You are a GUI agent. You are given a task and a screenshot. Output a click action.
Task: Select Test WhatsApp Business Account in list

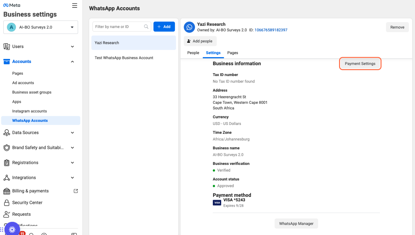click(x=124, y=58)
